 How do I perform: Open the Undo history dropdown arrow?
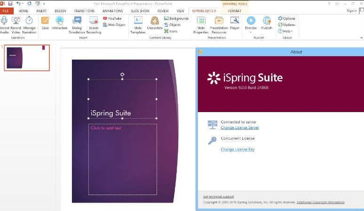point(23,3)
